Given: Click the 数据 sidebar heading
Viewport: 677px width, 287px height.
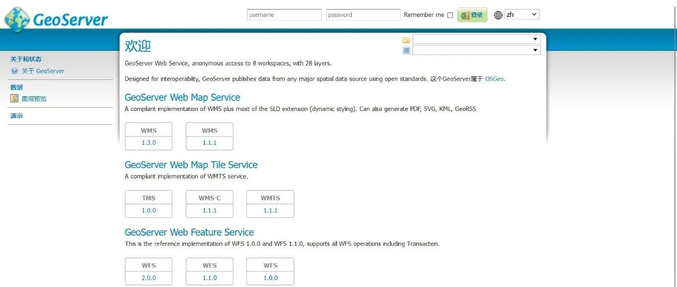Looking at the screenshot, I should coord(16,87).
